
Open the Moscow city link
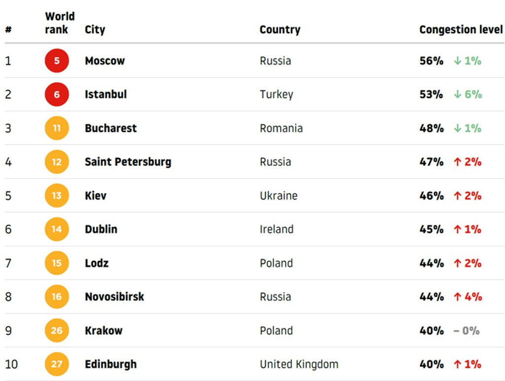click(105, 61)
